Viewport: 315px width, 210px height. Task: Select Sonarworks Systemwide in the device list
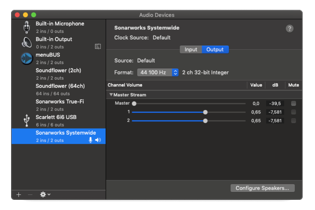[x=59, y=136]
